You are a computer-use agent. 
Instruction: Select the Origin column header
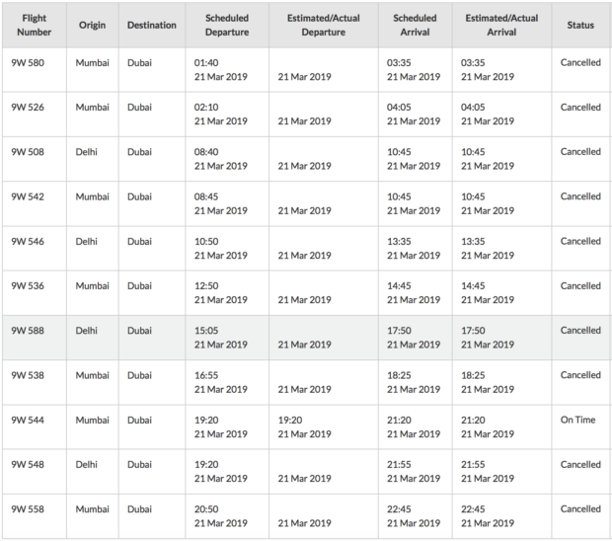pyautogui.click(x=92, y=25)
